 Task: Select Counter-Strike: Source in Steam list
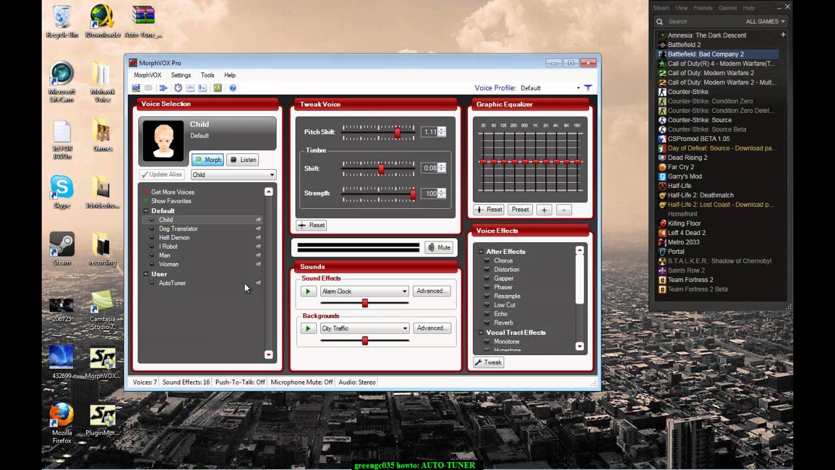pyautogui.click(x=699, y=120)
